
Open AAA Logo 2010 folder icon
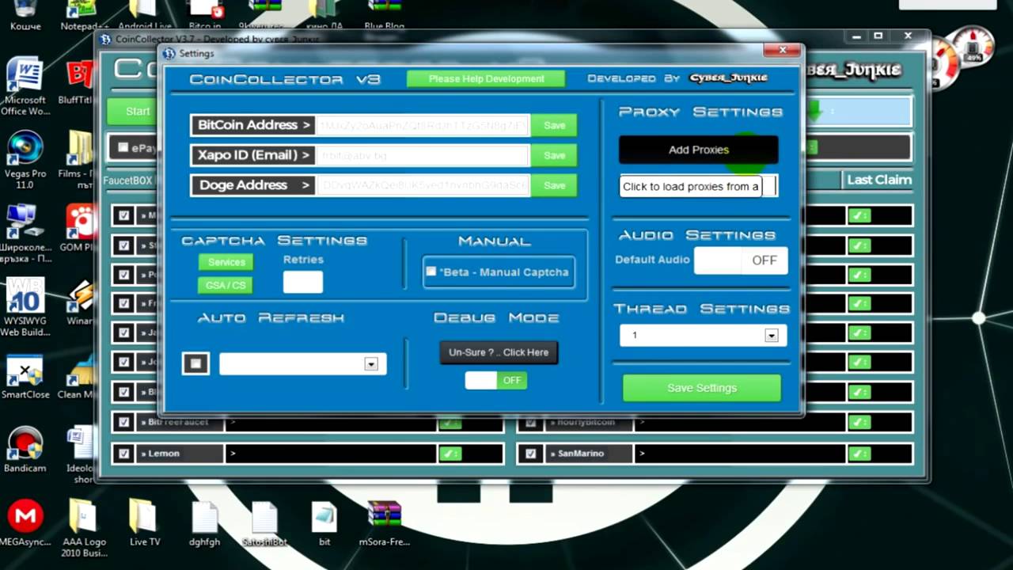point(83,528)
